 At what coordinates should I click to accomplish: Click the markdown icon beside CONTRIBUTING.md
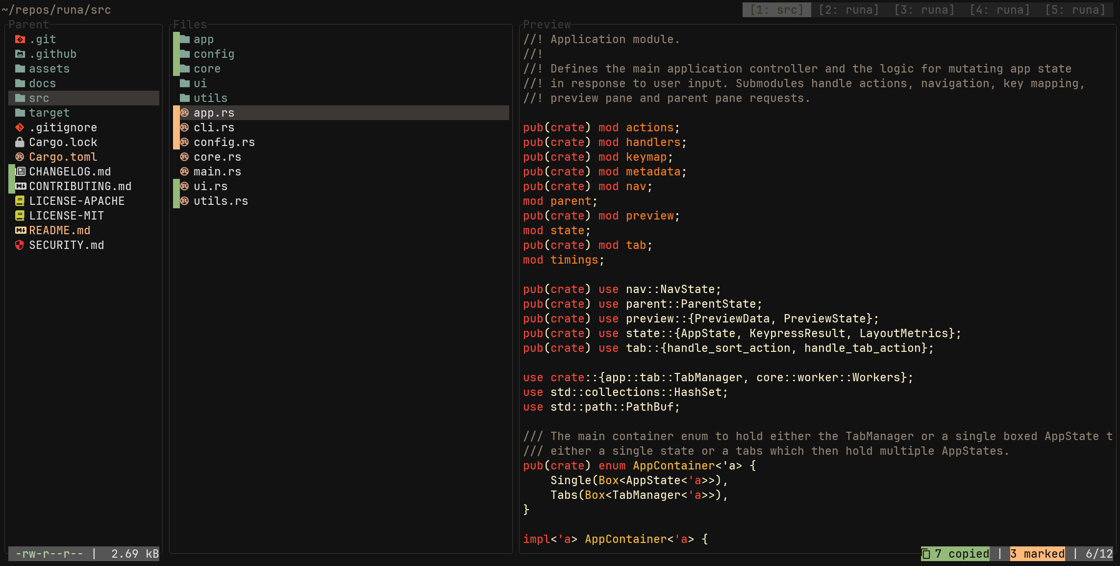coord(21,186)
